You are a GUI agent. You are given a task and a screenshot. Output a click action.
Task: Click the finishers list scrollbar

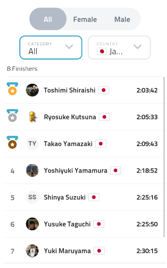tap(164, 157)
